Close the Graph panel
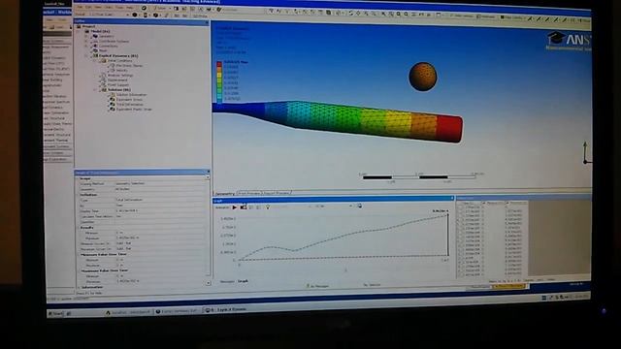 click(x=452, y=198)
